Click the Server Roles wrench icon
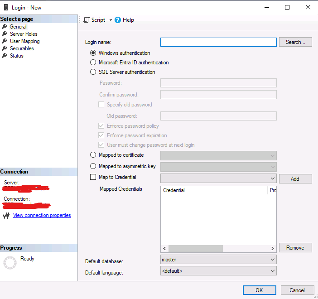 (x=5, y=34)
